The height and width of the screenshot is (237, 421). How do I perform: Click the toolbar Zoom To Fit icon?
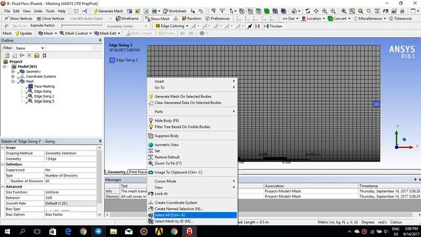[x=343, y=11]
